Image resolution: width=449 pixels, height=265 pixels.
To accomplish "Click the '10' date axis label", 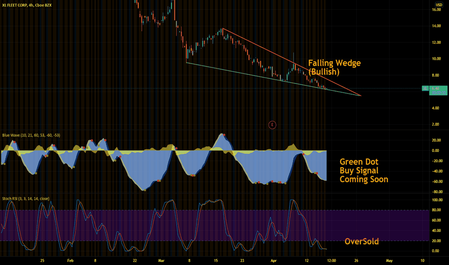I will 423,261.
